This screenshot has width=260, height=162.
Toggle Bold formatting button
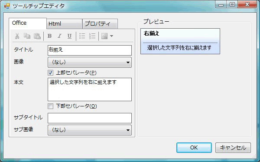(49, 36)
